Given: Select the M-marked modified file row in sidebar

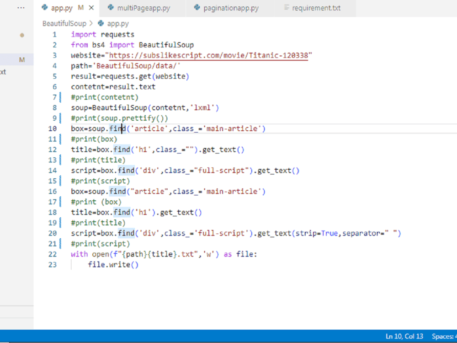Looking at the screenshot, I should (16, 59).
